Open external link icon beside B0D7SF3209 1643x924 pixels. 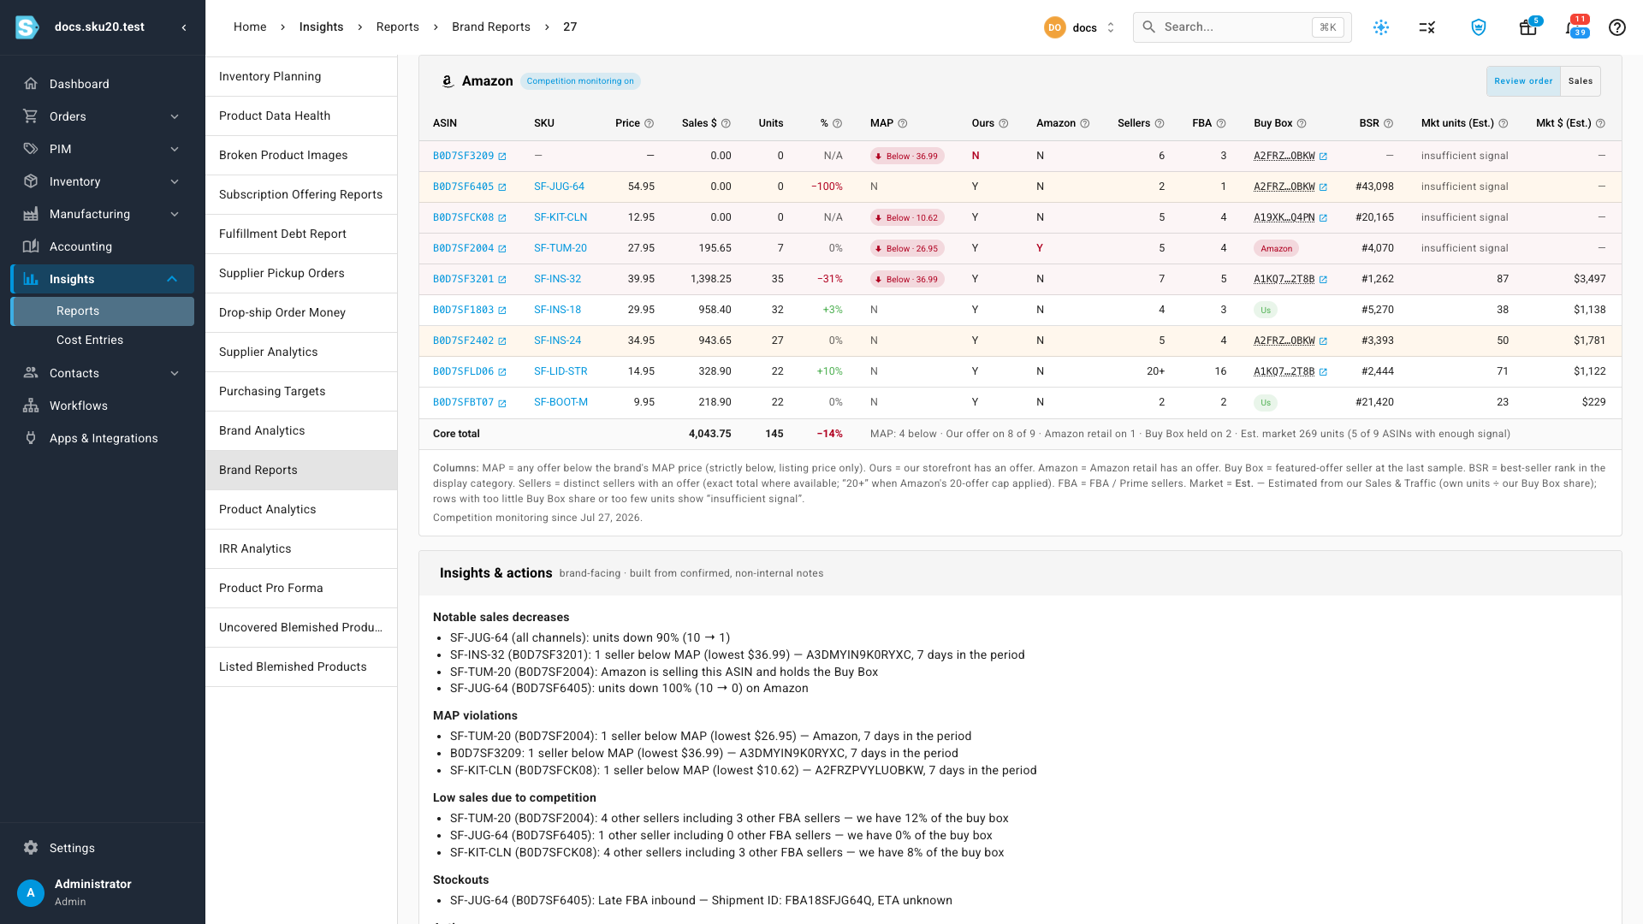point(502,157)
